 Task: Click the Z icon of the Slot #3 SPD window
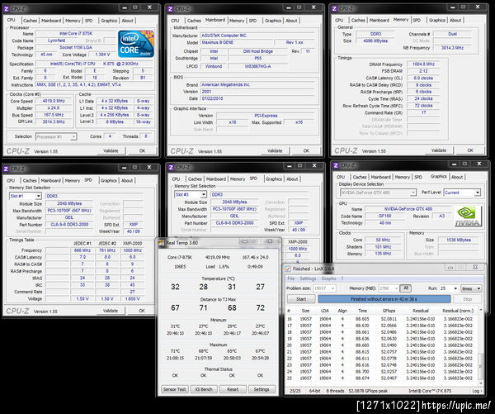171,167
